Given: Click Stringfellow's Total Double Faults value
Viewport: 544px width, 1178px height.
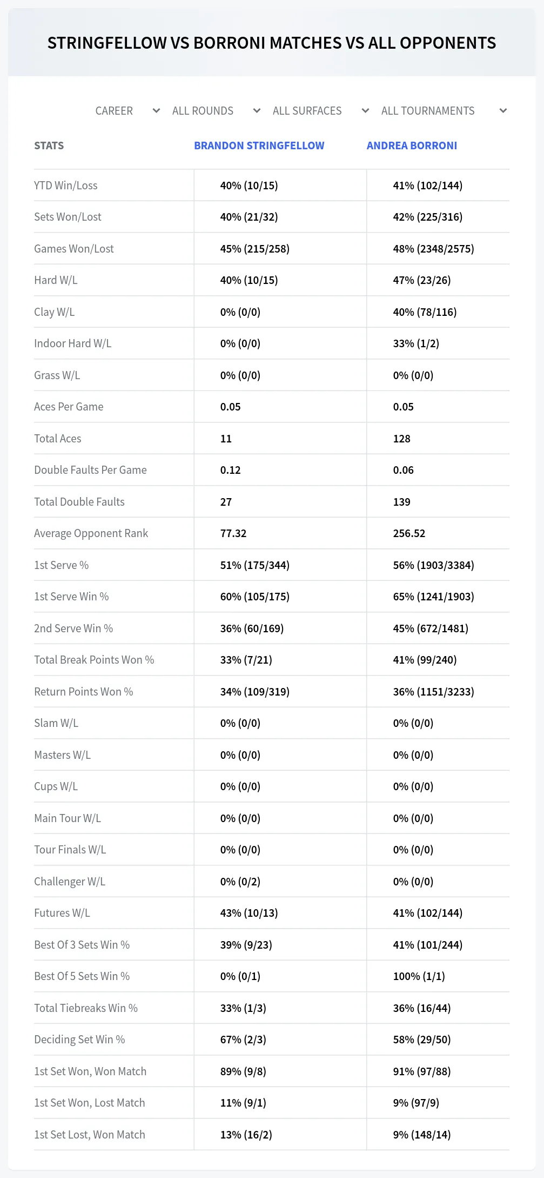Looking at the screenshot, I should point(226,502).
